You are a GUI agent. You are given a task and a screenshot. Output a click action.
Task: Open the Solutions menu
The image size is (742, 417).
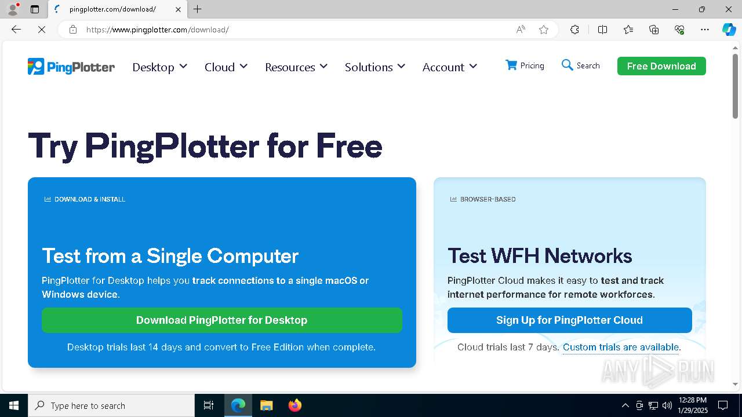(375, 67)
